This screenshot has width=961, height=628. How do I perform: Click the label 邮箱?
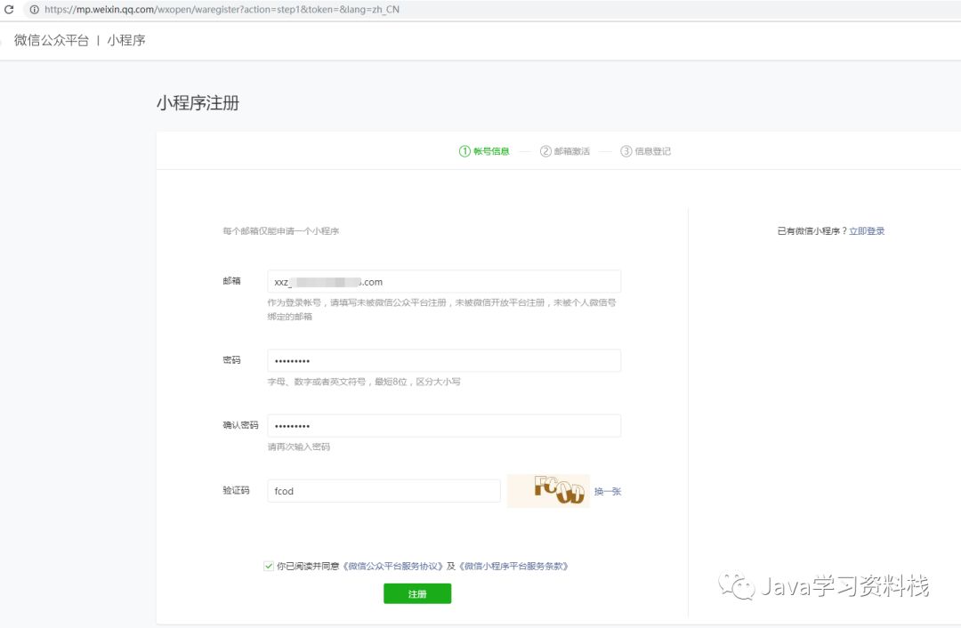231,280
